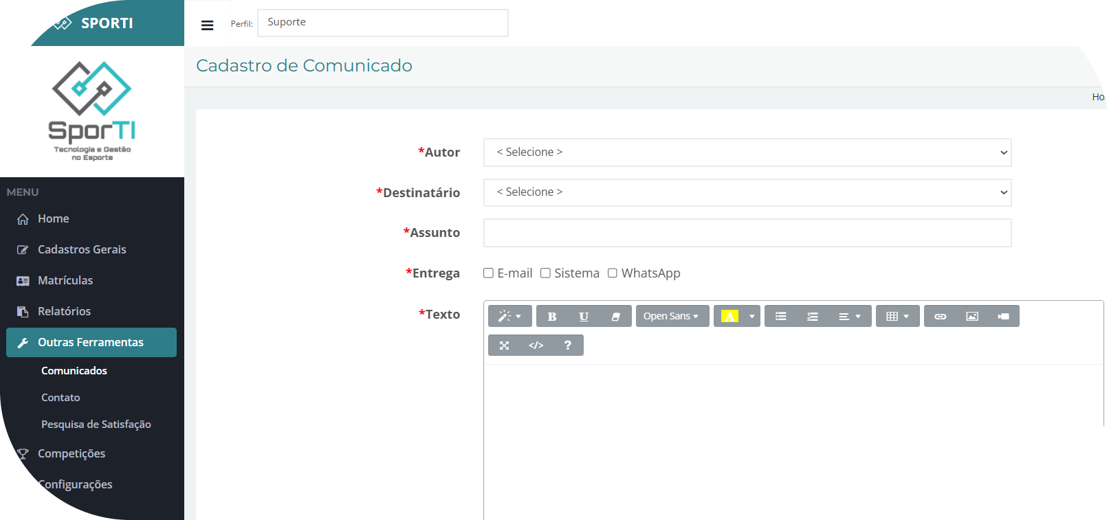Toggle bold formatting in the text editor
The height and width of the screenshot is (520, 1109).
[551, 317]
